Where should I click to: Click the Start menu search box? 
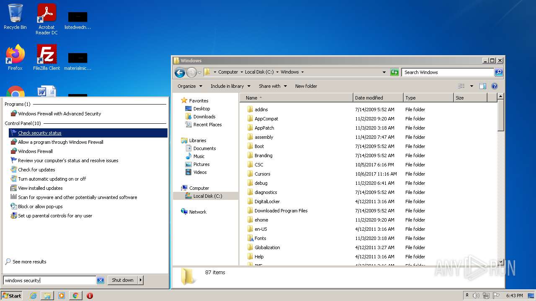coord(50,281)
